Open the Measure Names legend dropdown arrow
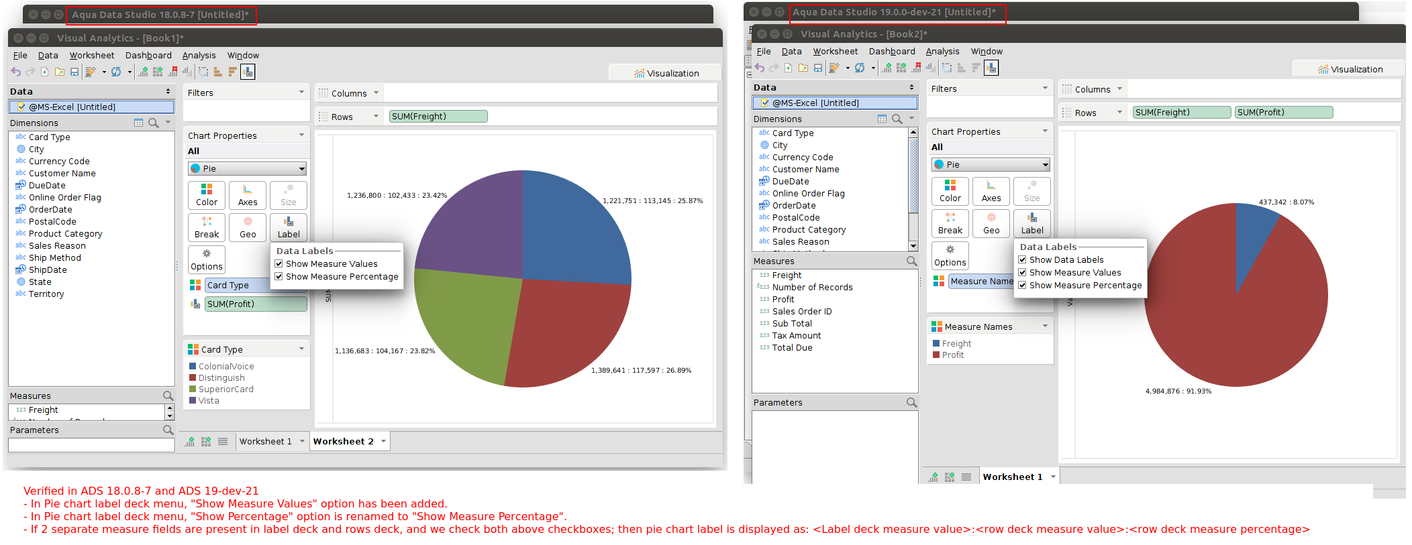Screen dimensions: 1412x545 tap(1045, 326)
